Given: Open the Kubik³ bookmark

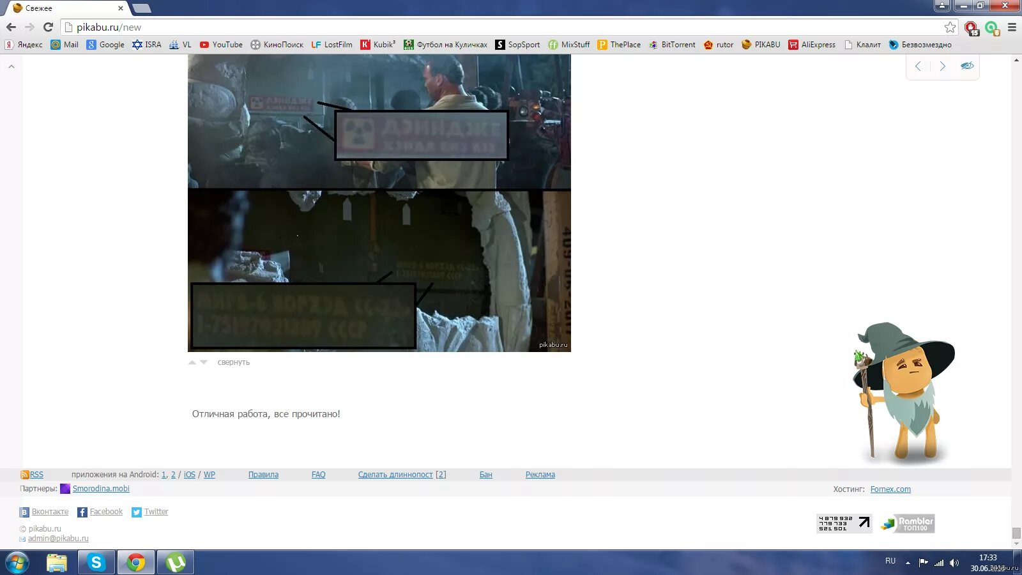Looking at the screenshot, I should pos(378,45).
